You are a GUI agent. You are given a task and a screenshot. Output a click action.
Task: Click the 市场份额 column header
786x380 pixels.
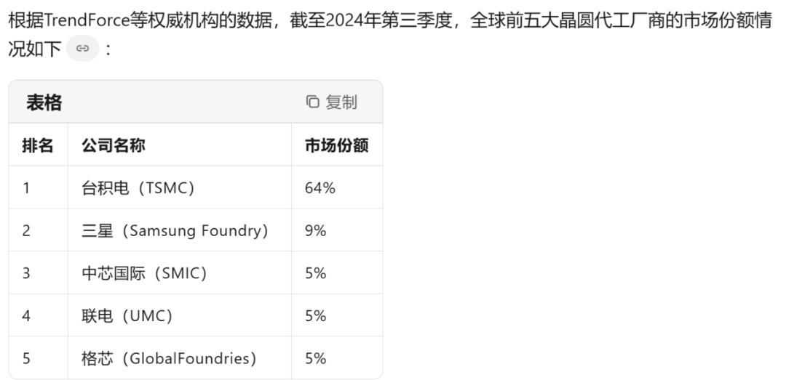[336, 145]
